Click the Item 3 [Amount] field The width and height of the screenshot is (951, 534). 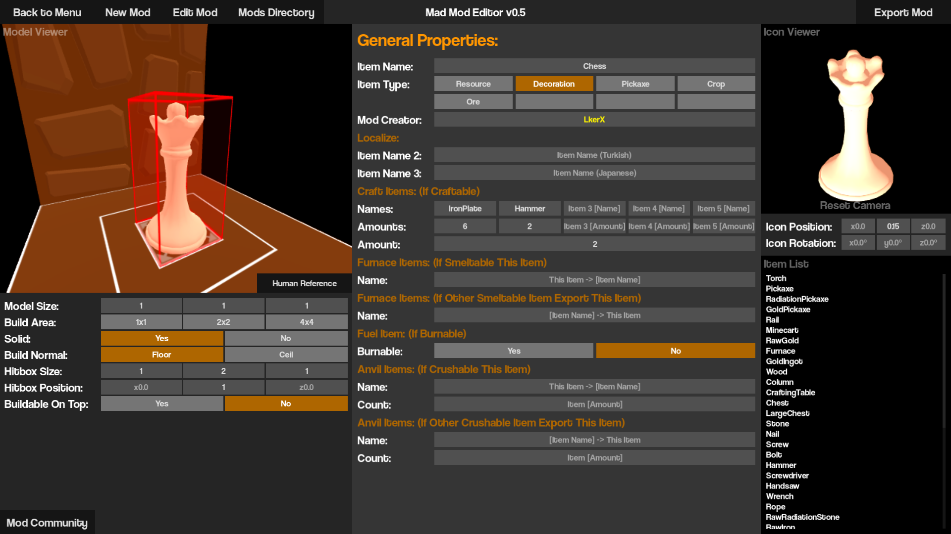(x=594, y=226)
